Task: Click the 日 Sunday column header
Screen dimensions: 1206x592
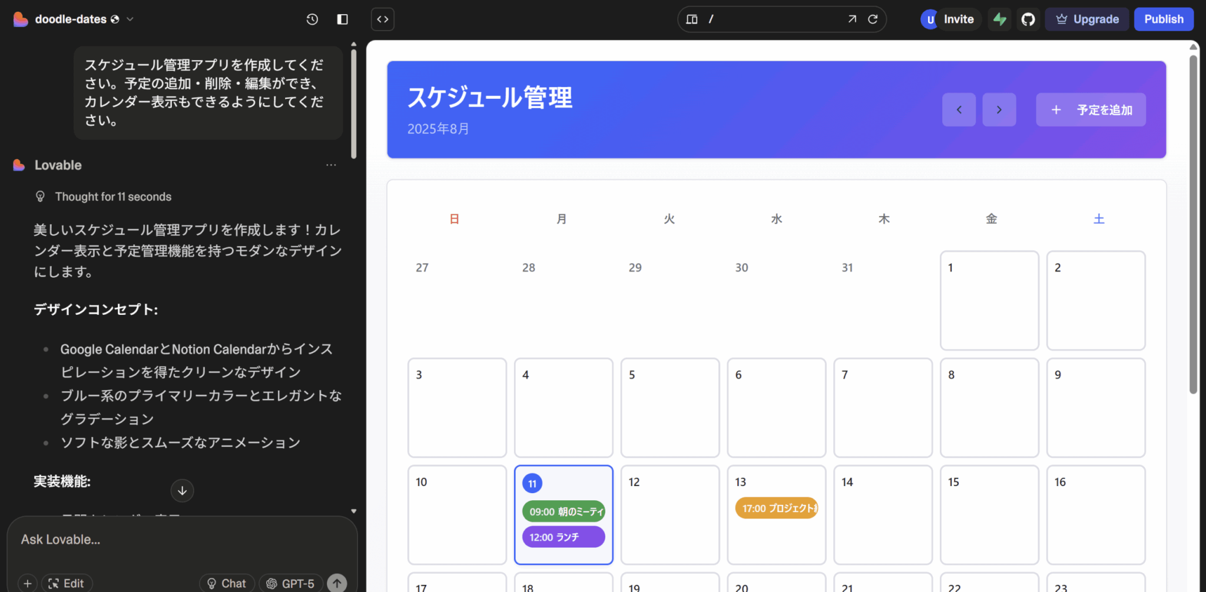Action: 454,219
